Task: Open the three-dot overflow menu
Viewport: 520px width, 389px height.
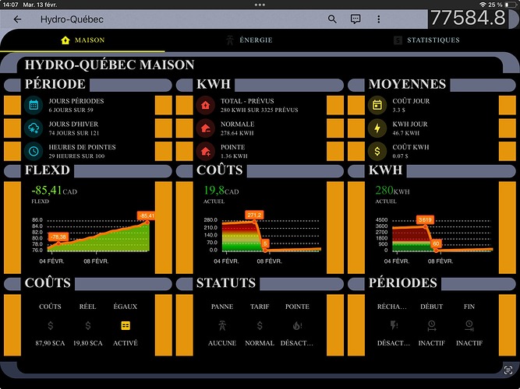Action: (x=378, y=19)
